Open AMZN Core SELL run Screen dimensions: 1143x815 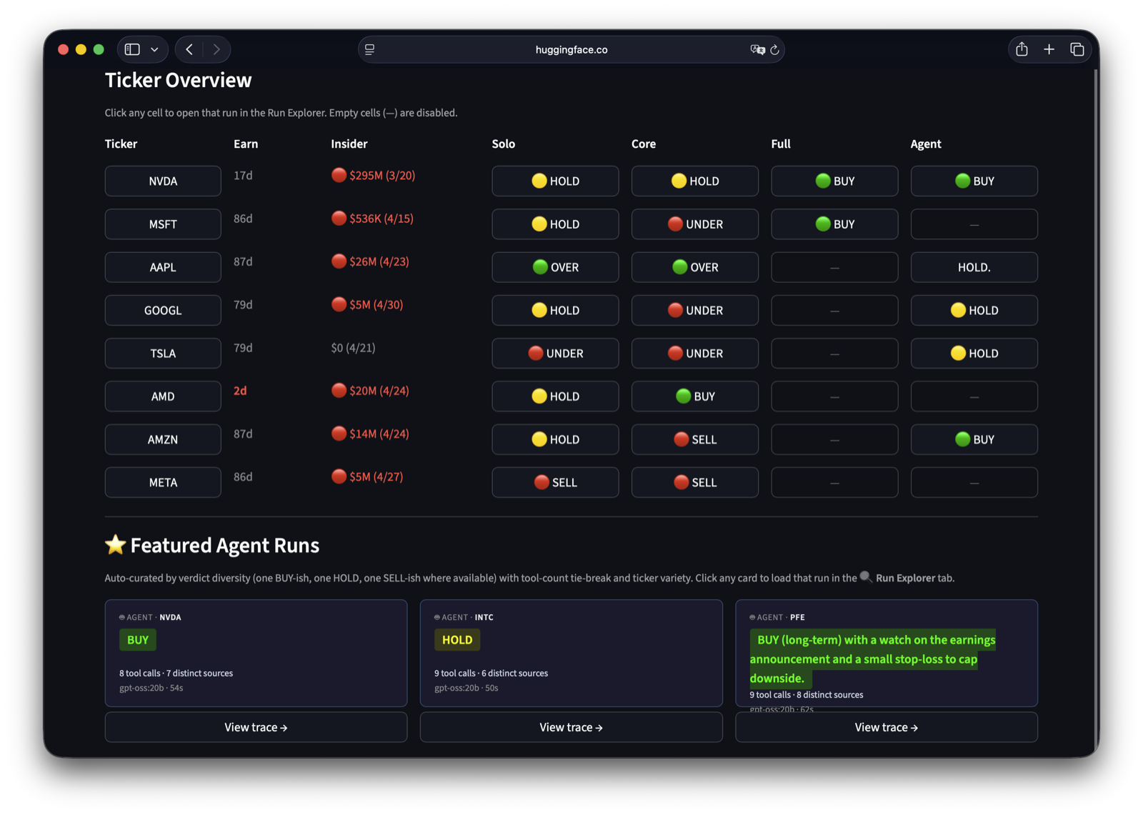pos(695,439)
